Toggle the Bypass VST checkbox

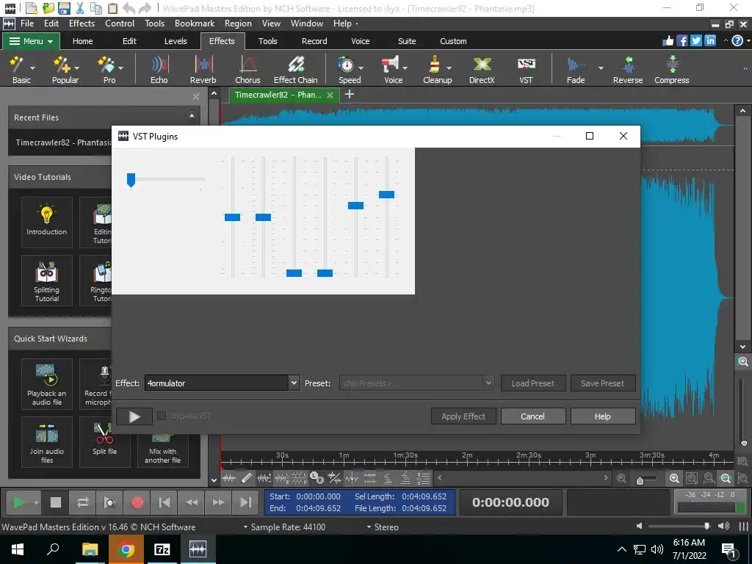tap(162, 416)
